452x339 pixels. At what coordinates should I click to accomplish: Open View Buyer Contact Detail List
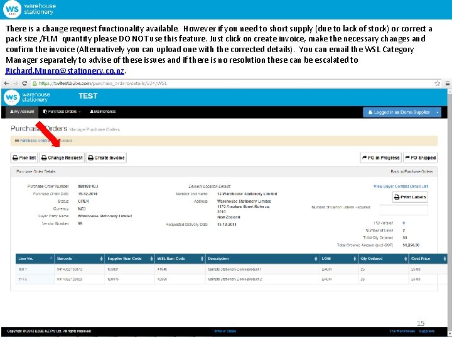pyautogui.click(x=401, y=186)
